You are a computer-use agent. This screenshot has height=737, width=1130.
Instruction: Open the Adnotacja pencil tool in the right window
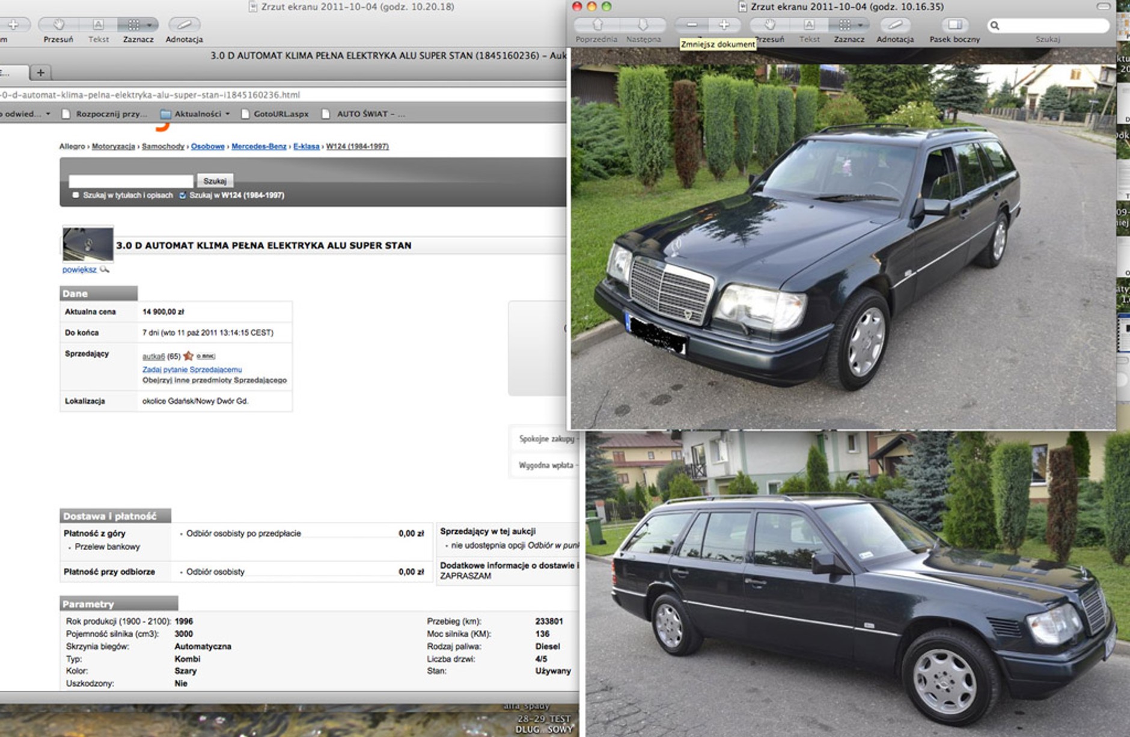click(x=894, y=25)
